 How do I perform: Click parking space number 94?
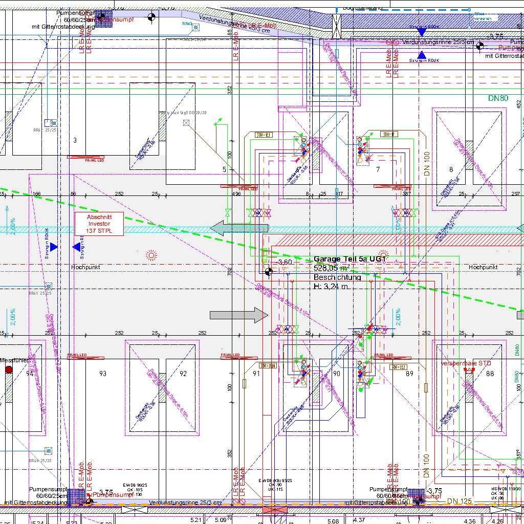[x=30, y=373]
